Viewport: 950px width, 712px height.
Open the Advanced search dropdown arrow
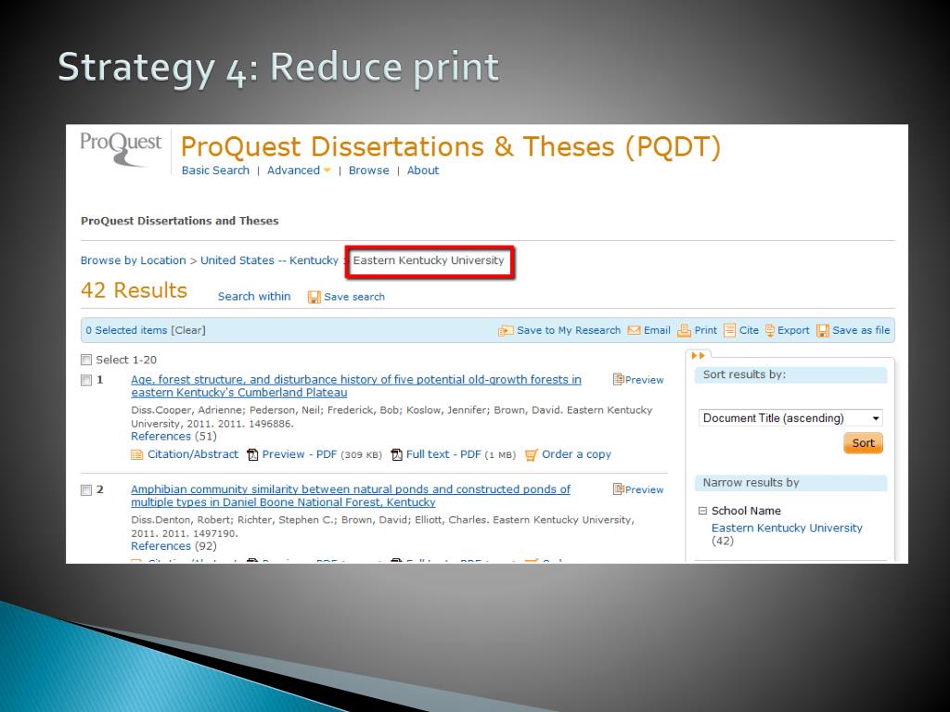point(327,171)
